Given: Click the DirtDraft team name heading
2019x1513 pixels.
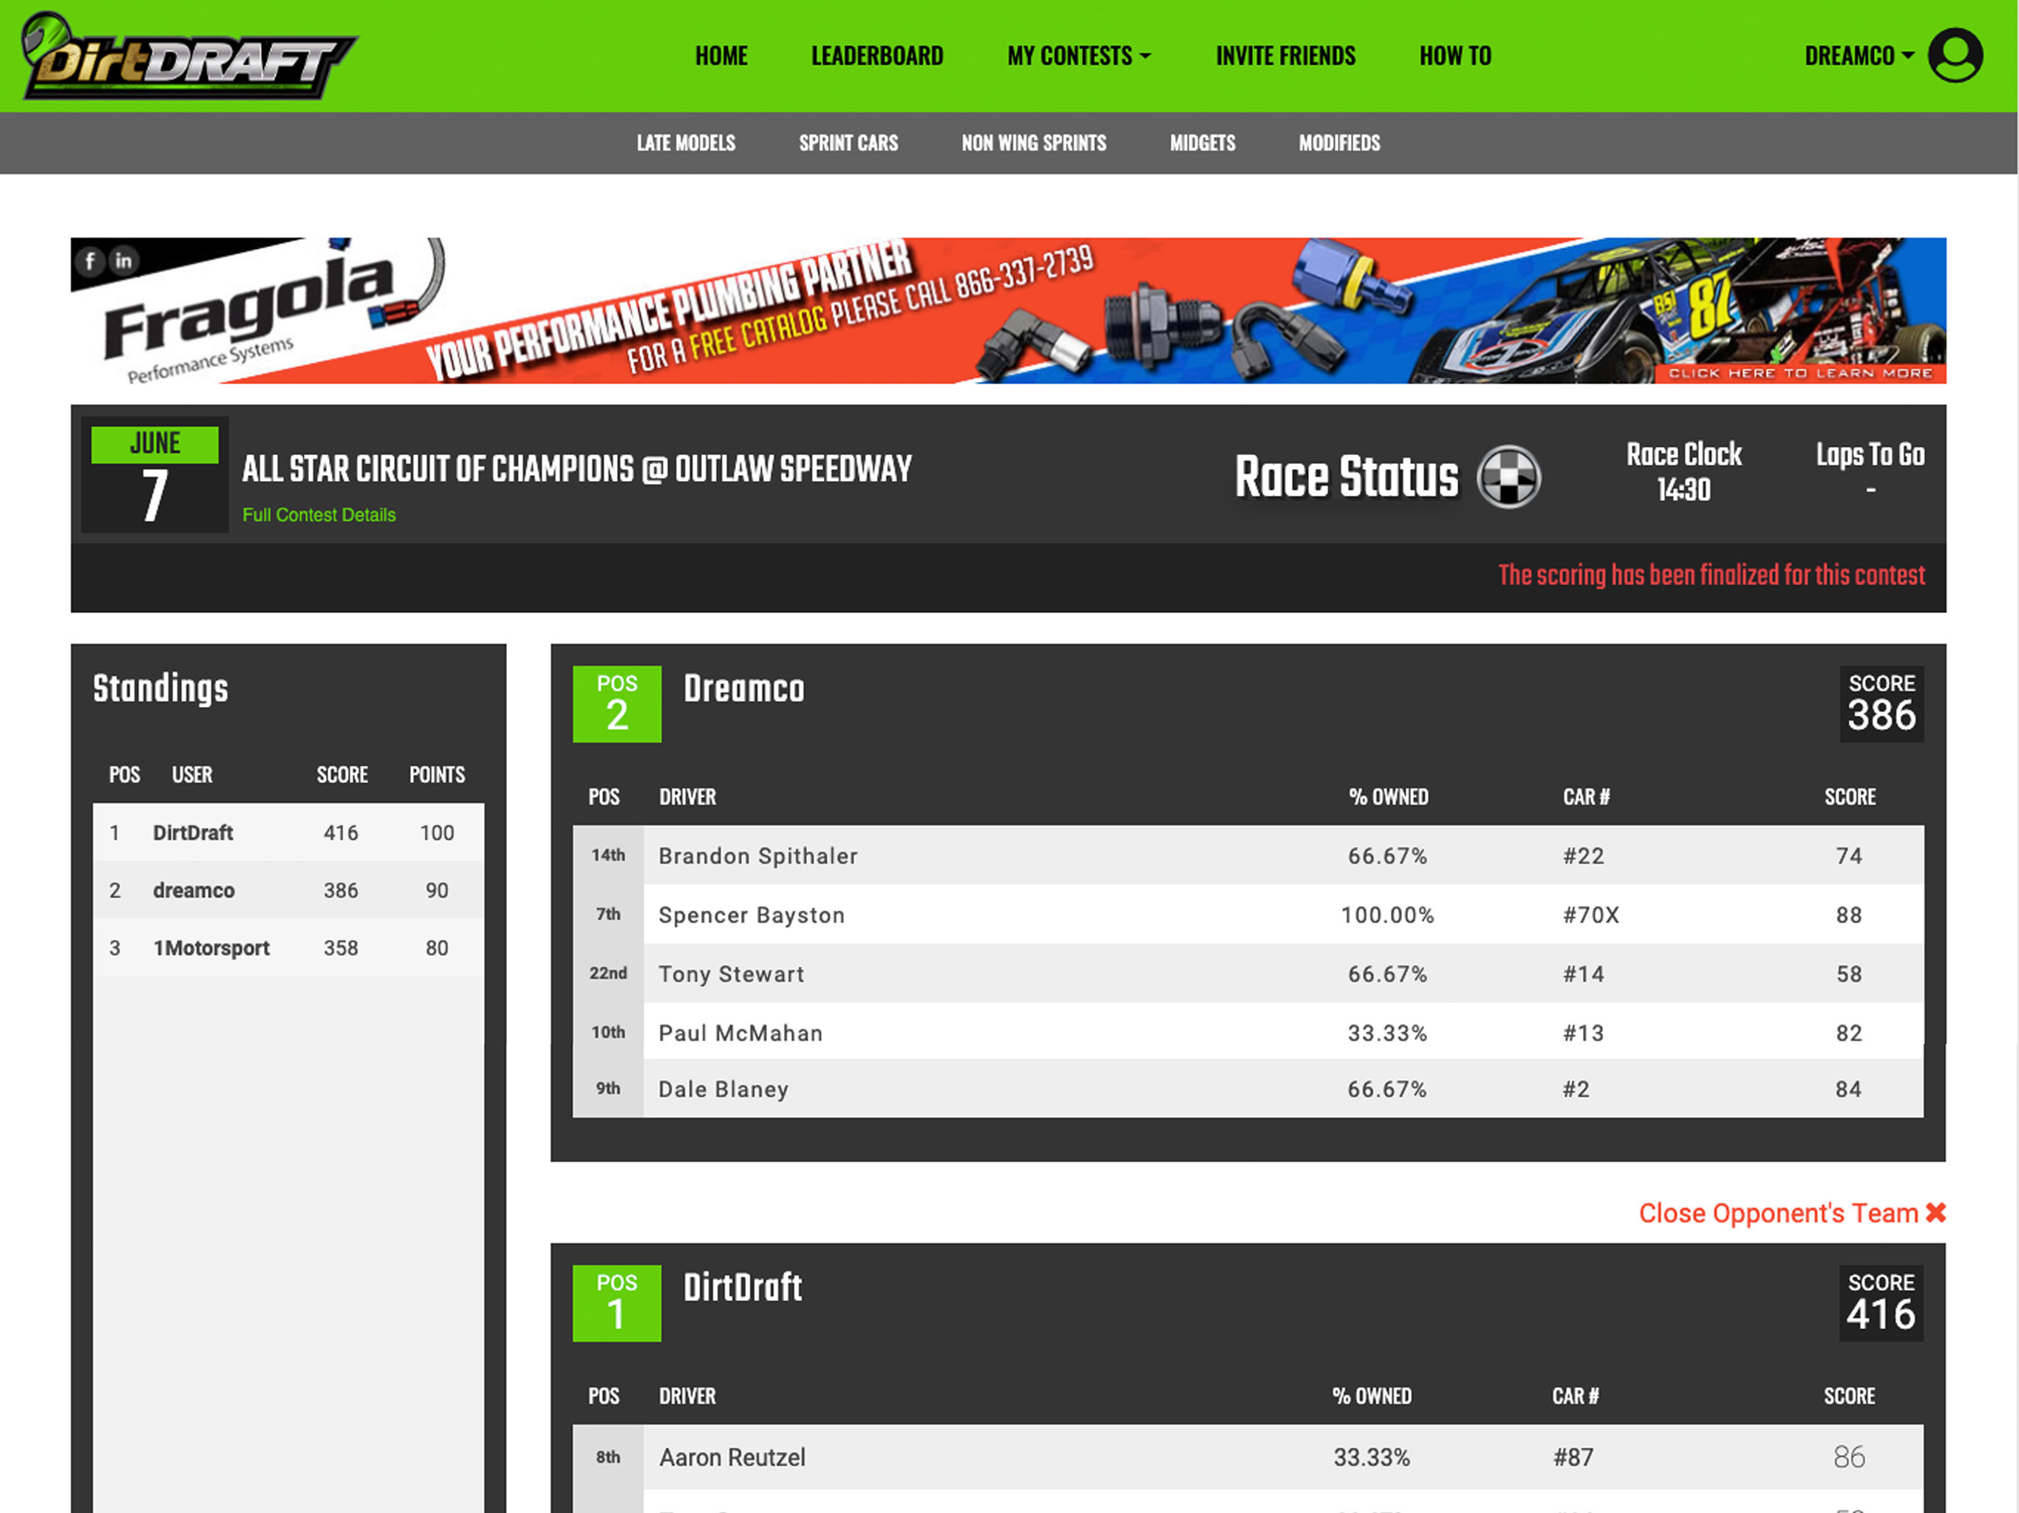Looking at the screenshot, I should point(743,1288).
